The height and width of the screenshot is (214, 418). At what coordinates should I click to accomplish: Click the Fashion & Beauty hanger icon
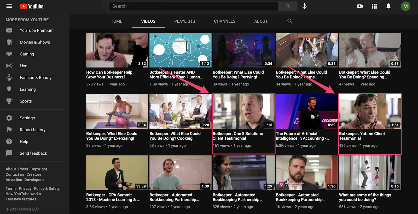point(9,77)
